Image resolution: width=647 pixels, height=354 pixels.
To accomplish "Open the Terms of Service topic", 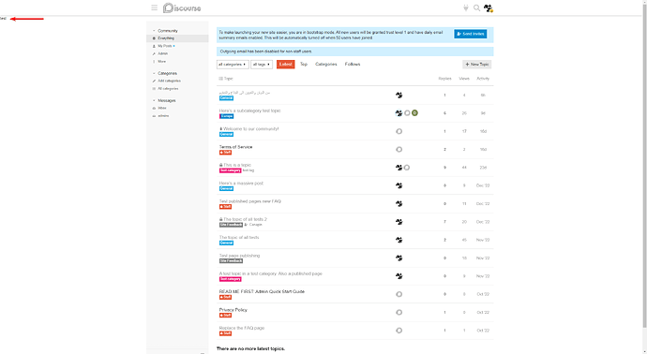I will [235, 147].
